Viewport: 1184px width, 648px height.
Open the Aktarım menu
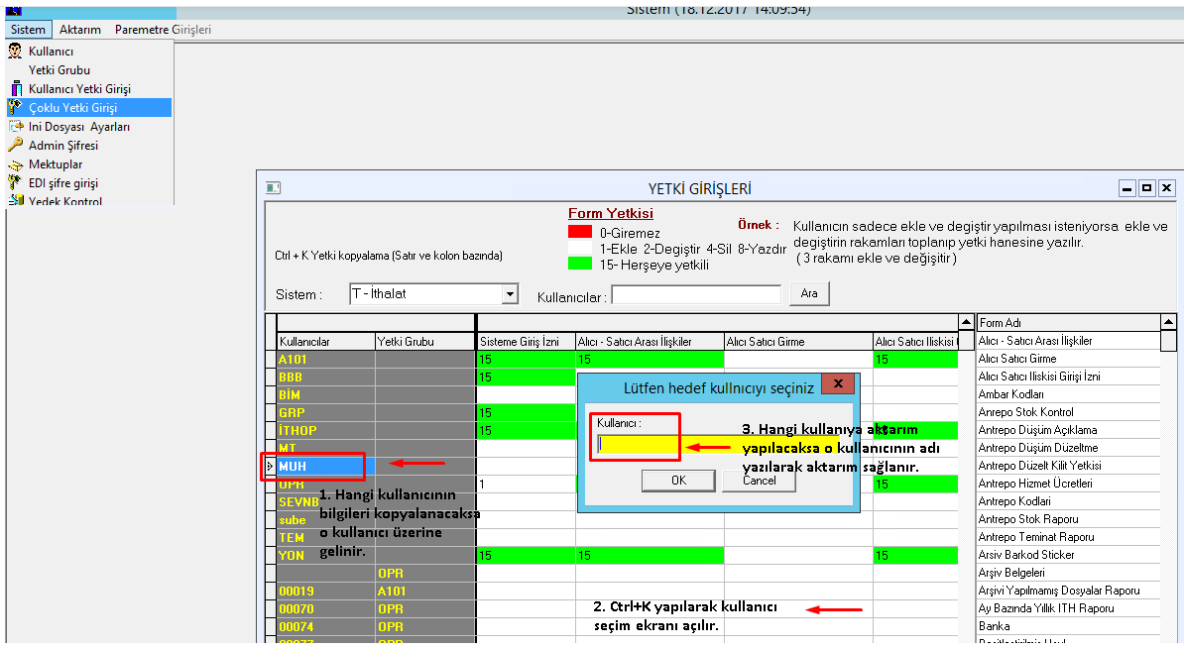pos(80,30)
